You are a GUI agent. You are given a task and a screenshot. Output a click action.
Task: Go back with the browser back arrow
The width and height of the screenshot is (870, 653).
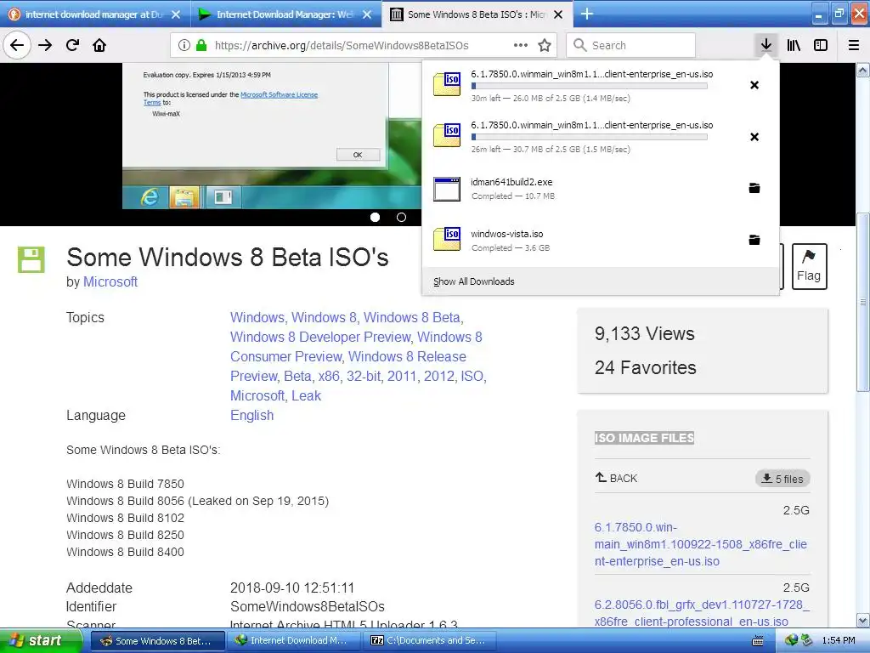17,45
